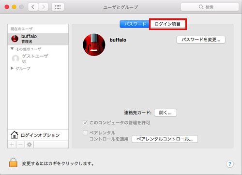Switch to the パスワード tab
This screenshot has height=175, width=242.
tap(135, 24)
